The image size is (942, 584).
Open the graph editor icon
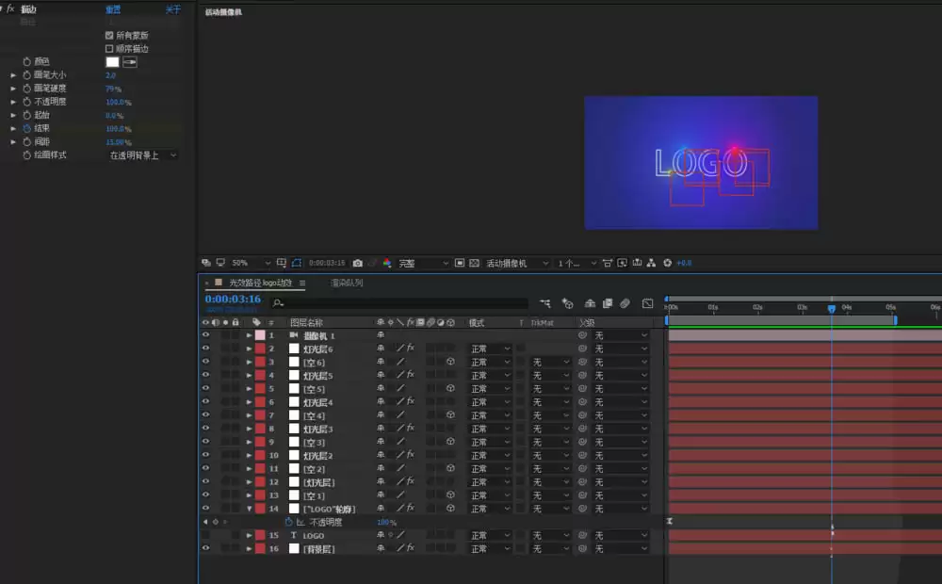click(x=648, y=303)
